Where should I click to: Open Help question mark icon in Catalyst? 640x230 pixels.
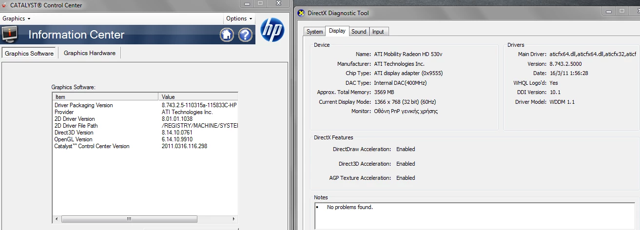(245, 35)
